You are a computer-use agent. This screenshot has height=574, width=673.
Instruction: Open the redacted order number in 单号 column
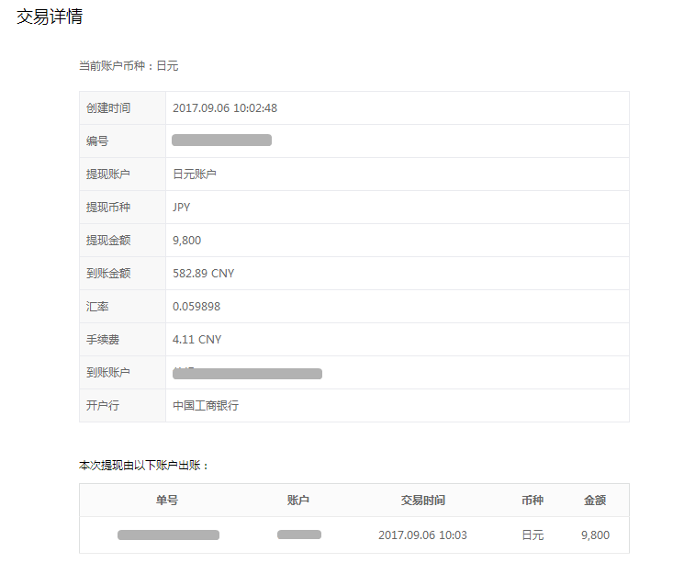(x=168, y=535)
